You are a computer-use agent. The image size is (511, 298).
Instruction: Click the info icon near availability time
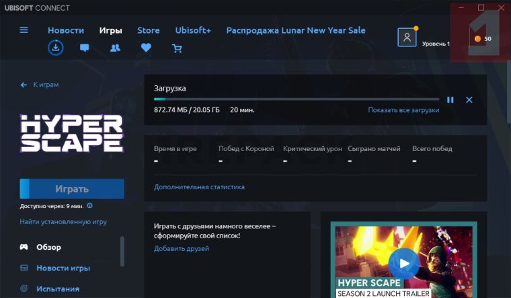pos(90,206)
